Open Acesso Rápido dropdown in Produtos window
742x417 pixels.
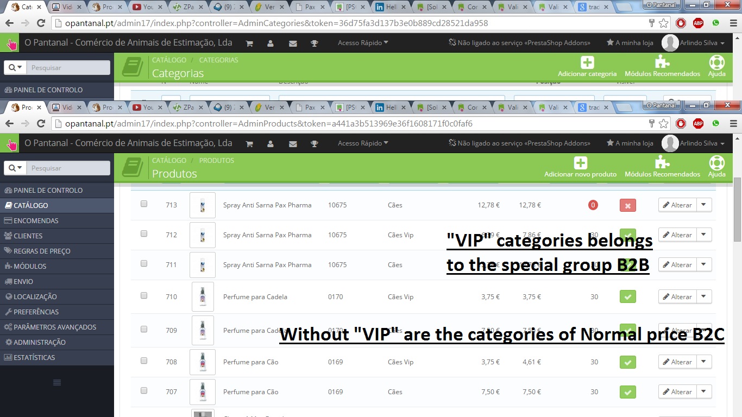363,143
